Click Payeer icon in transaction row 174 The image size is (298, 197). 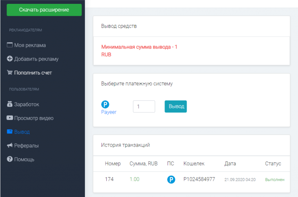point(171,180)
